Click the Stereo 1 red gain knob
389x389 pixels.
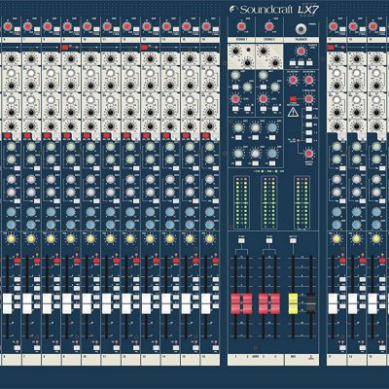point(241,26)
